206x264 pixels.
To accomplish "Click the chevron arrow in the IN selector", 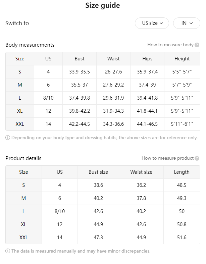I will click(191, 23).
